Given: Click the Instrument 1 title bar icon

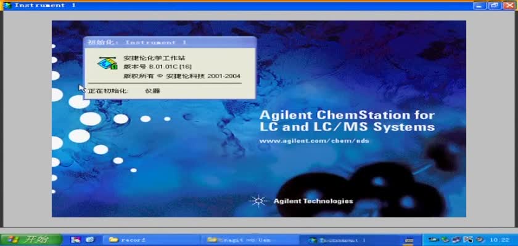Looking at the screenshot, I should (7, 6).
